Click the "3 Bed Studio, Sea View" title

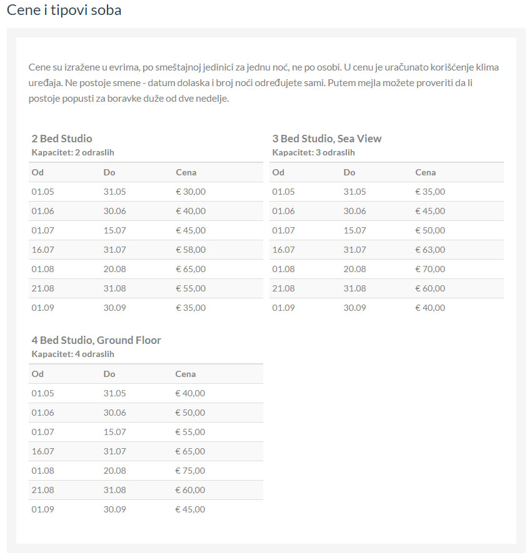(x=326, y=139)
